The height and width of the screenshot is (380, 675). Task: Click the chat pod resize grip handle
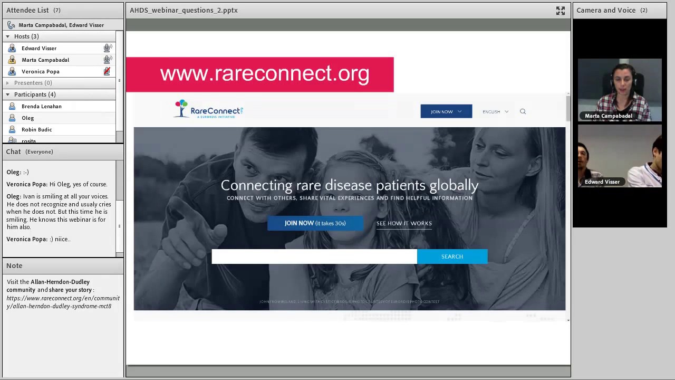[119, 226]
